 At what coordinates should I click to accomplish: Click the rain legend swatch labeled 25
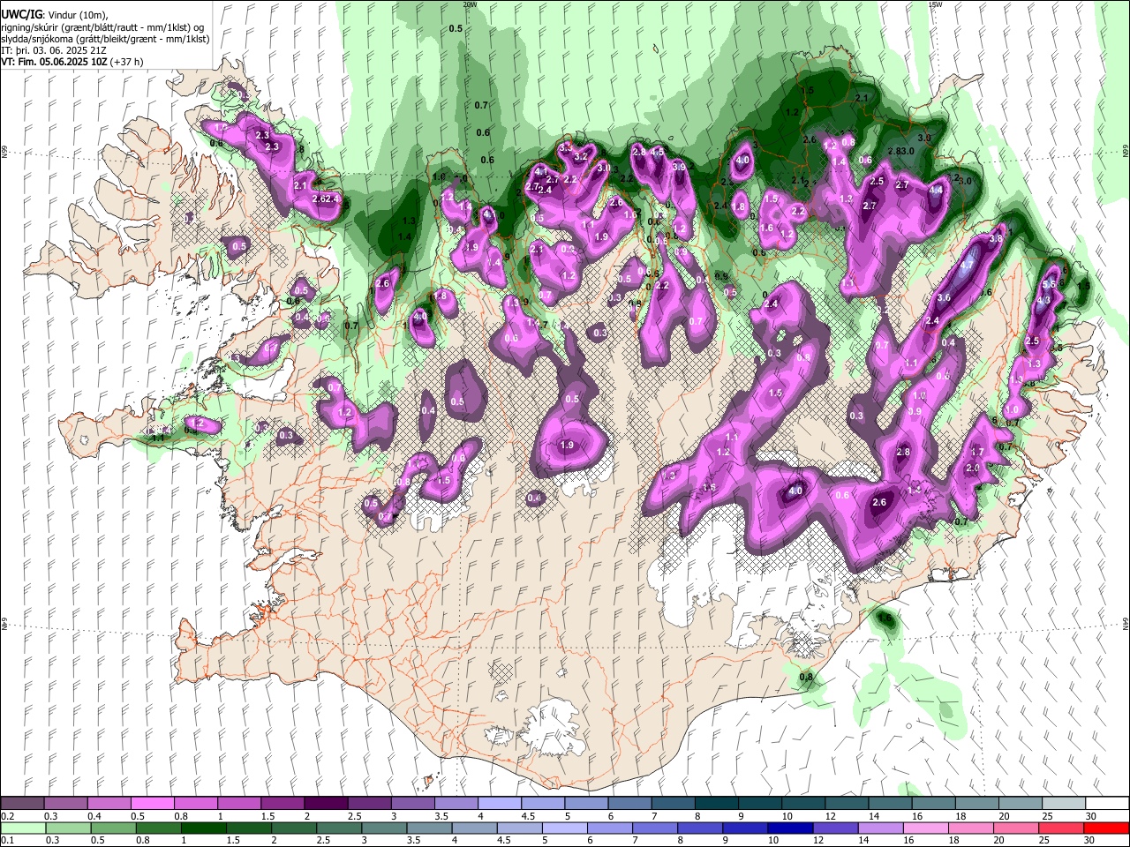[1063, 828]
